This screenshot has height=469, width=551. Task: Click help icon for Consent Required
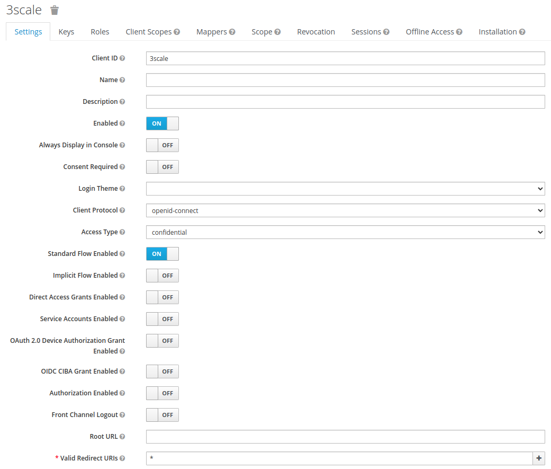[x=122, y=167]
